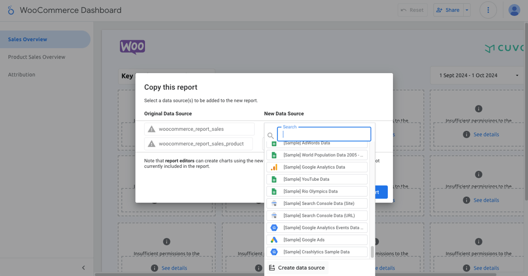Click the World Population sheets icon
The image size is (528, 276).
click(274, 155)
